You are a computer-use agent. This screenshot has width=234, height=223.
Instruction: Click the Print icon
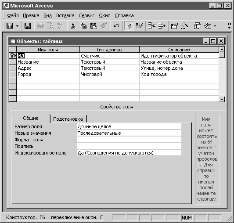coord(40,26)
